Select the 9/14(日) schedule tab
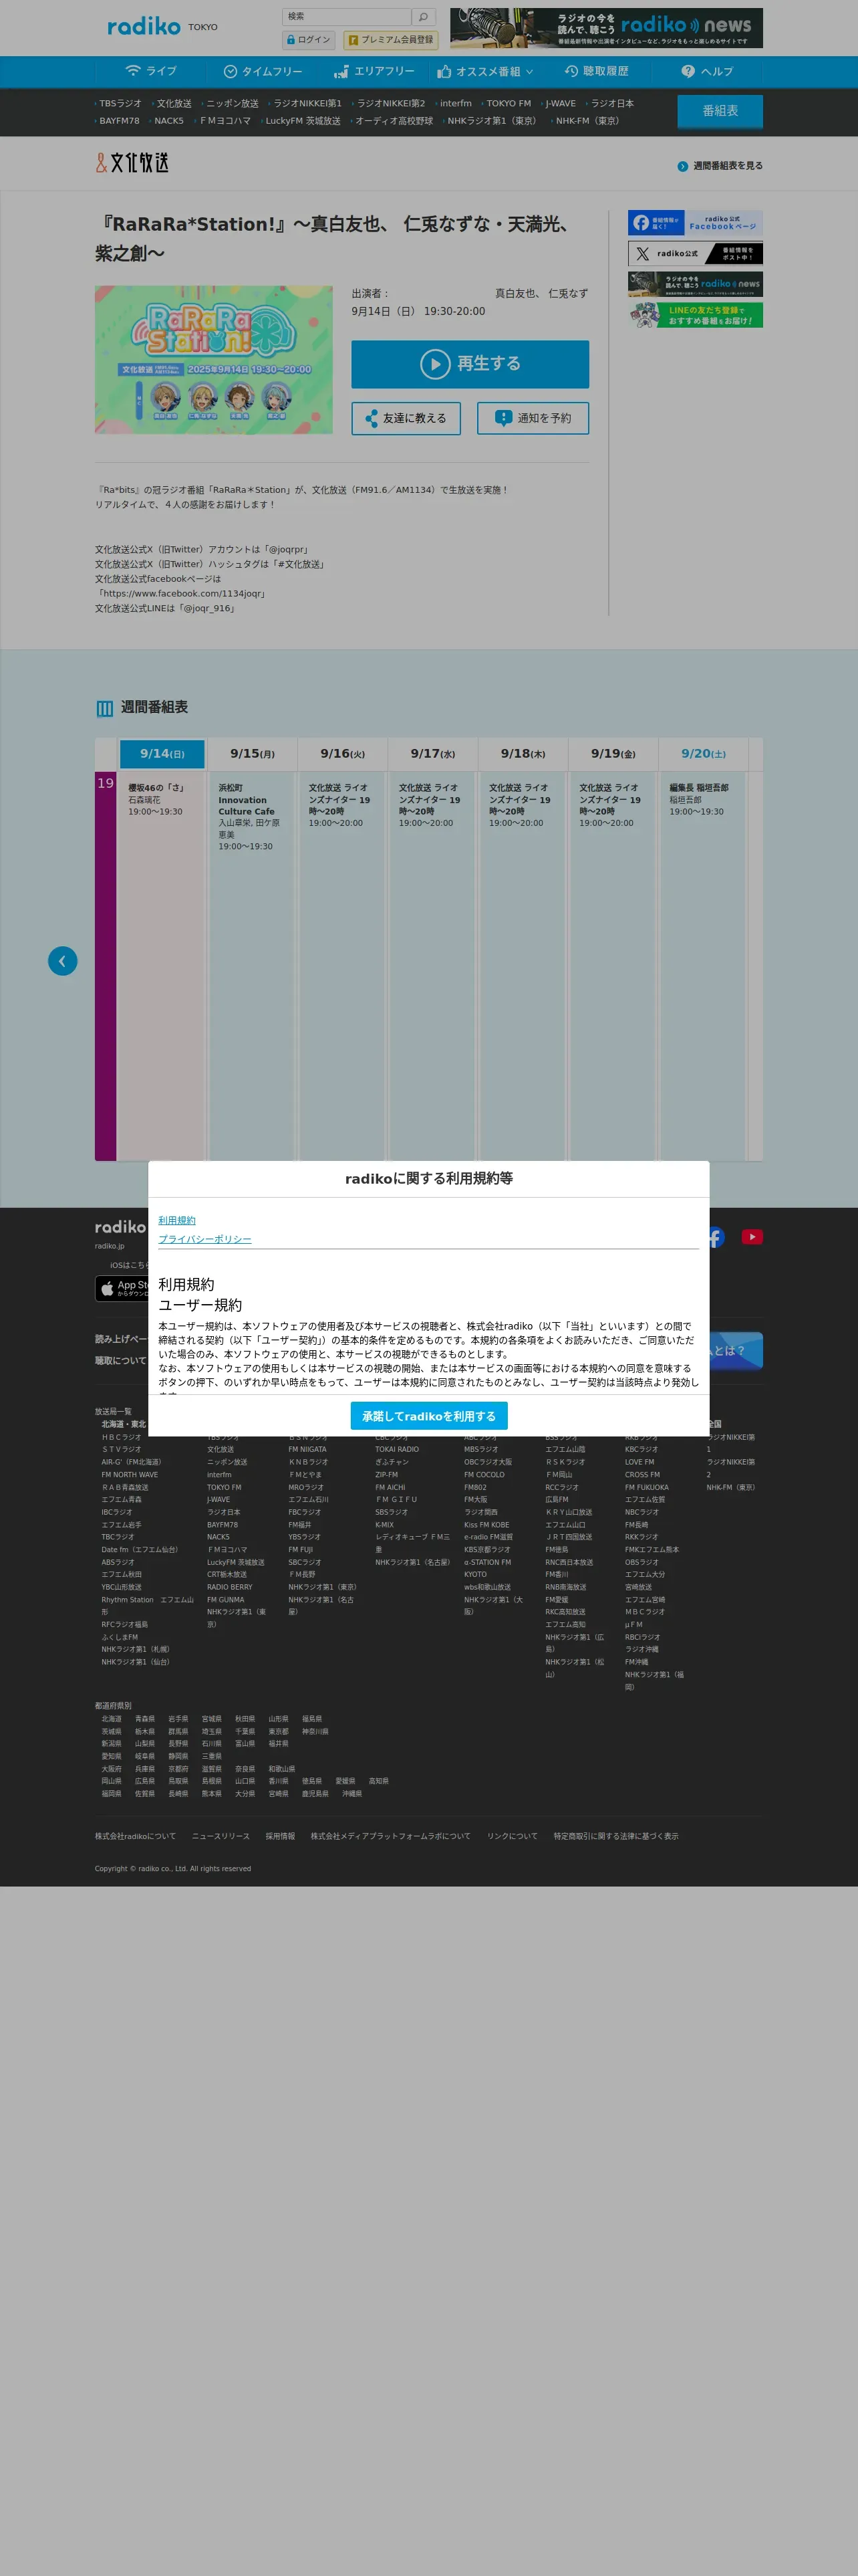The image size is (858, 2576). pyautogui.click(x=162, y=754)
